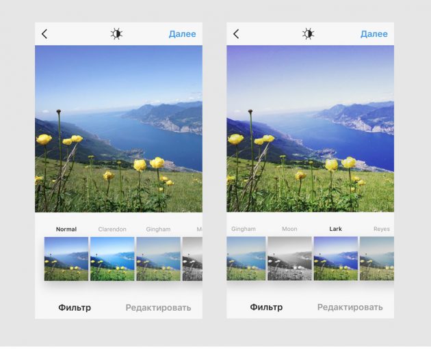Tap the Lark-filtered photo preview on right screen
Viewport: 431px width, 349px height.
310,129
